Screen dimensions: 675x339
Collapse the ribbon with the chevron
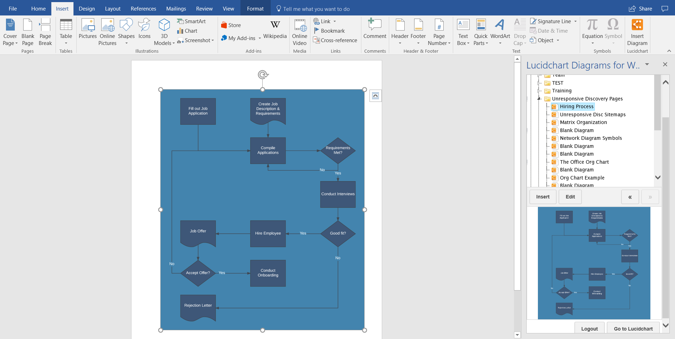[x=669, y=51]
